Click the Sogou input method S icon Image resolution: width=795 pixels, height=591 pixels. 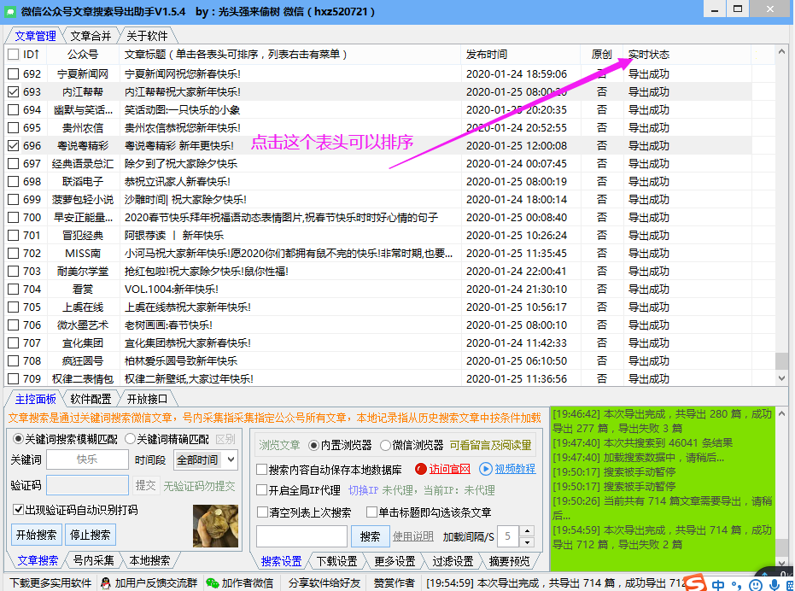pyautogui.click(x=695, y=583)
